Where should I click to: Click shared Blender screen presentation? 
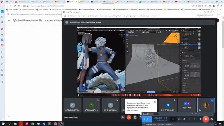tap(139, 61)
